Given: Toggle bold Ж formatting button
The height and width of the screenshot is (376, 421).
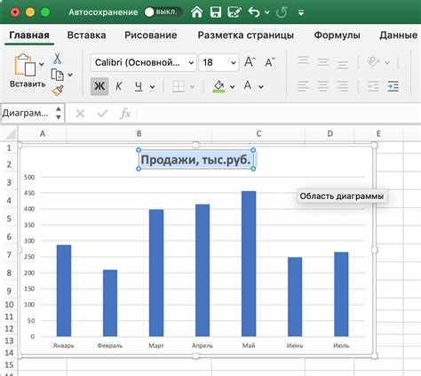Looking at the screenshot, I should pyautogui.click(x=99, y=86).
